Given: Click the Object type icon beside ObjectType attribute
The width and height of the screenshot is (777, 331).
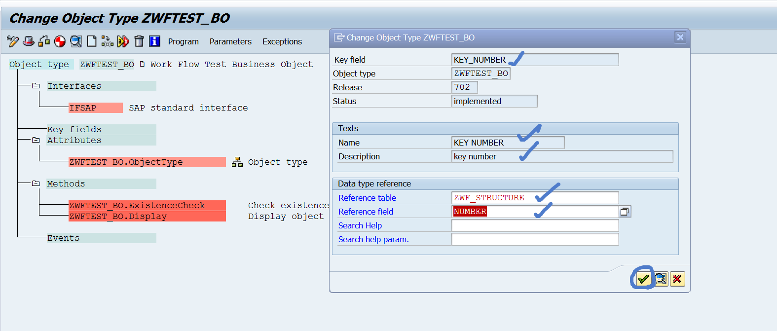Looking at the screenshot, I should (237, 162).
